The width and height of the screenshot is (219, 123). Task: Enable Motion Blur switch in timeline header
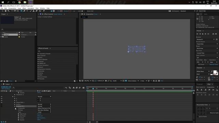tap(80, 88)
